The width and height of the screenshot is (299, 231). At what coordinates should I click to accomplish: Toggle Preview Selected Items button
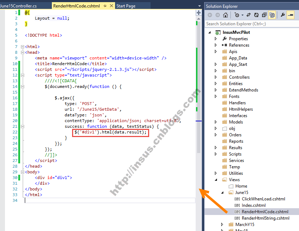290,15
